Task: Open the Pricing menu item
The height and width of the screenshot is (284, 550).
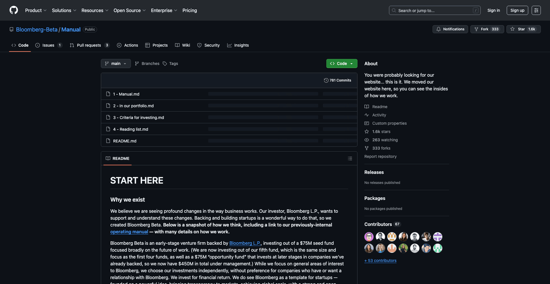Action: coord(189,10)
